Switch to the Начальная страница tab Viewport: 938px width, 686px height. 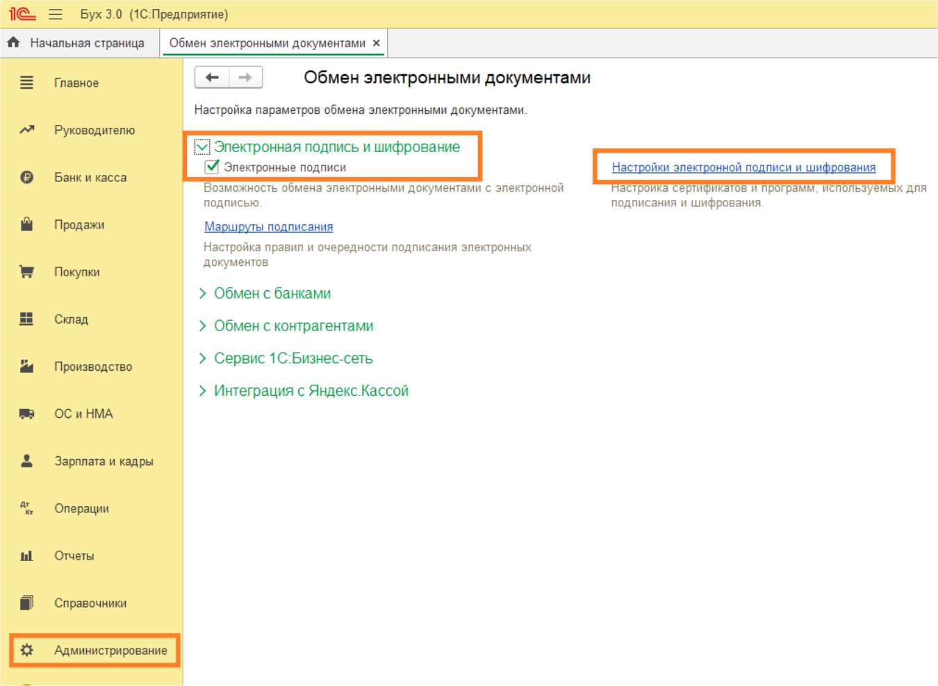(87, 43)
